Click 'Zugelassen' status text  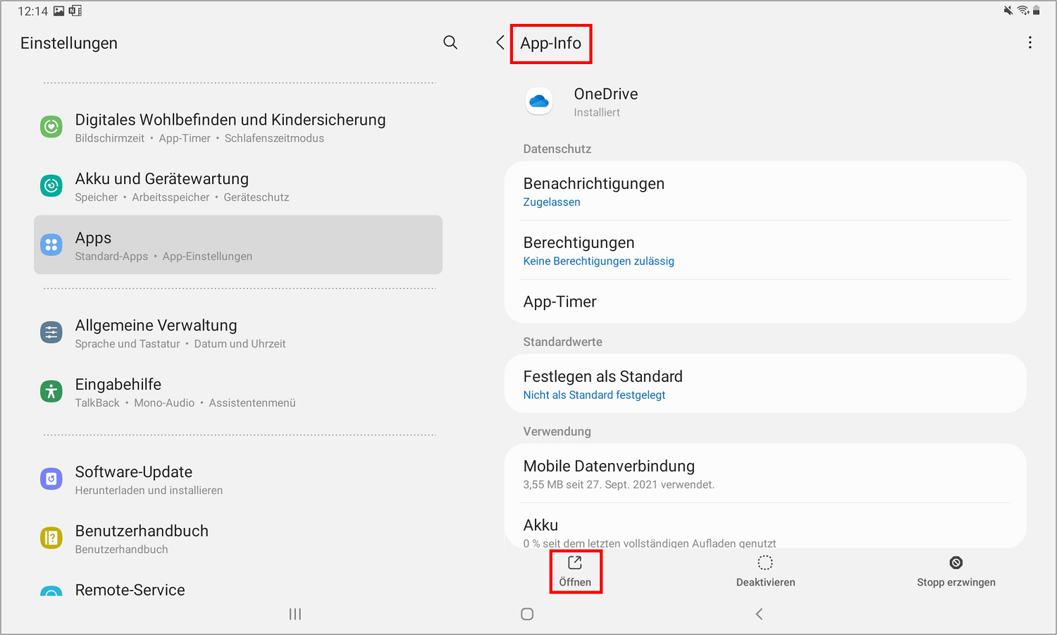pos(552,202)
